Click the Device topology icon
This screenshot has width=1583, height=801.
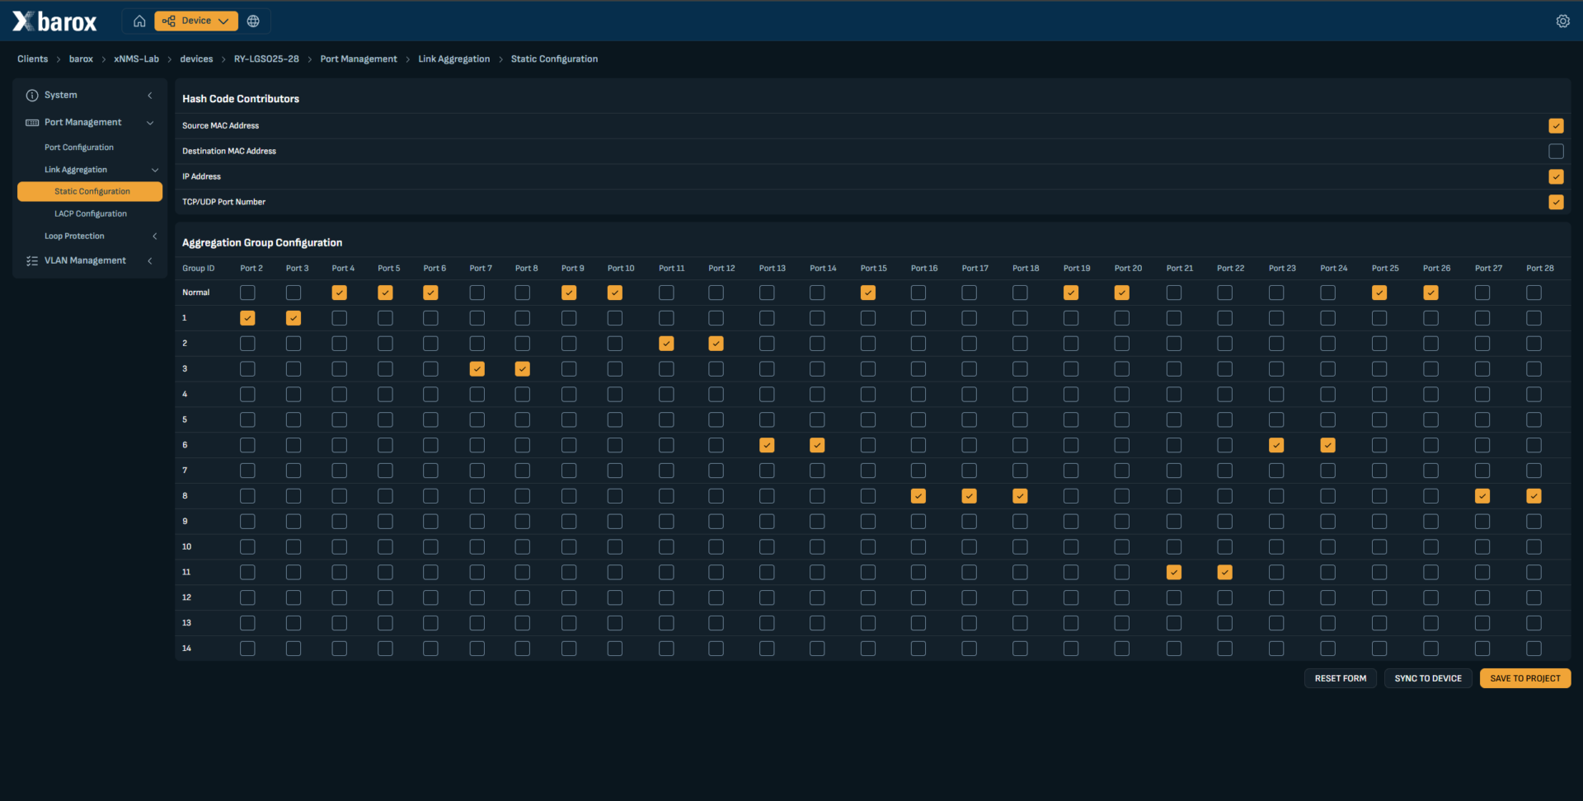click(169, 21)
